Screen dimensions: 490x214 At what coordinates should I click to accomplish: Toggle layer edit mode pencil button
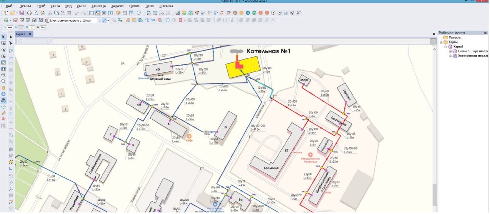click(x=104, y=21)
